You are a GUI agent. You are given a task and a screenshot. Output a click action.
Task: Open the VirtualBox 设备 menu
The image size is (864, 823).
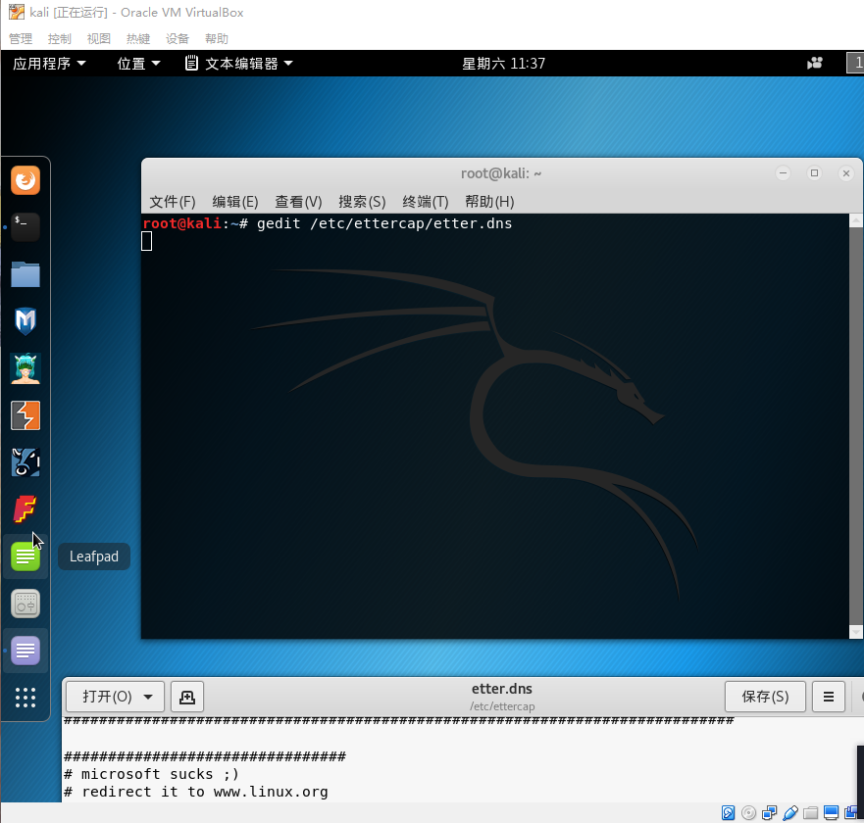pos(178,39)
